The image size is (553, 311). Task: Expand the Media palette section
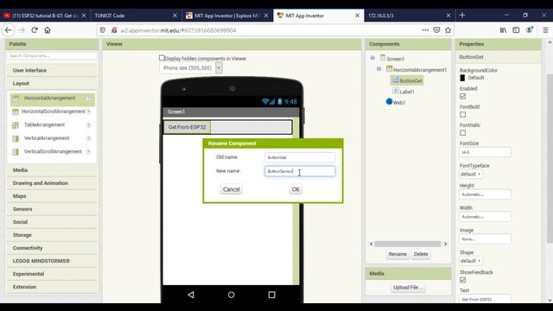click(52, 170)
